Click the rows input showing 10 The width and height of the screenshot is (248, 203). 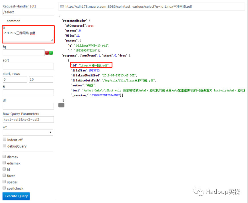click(x=41, y=79)
